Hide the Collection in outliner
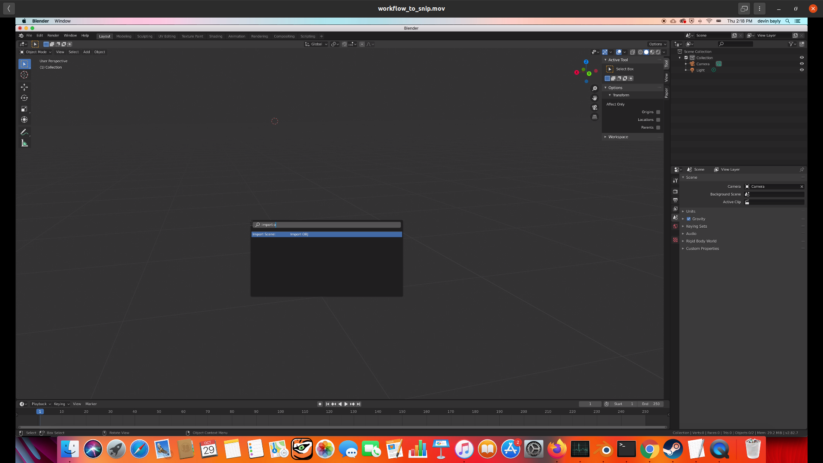Screen dimensions: 823x463 (x=802, y=58)
